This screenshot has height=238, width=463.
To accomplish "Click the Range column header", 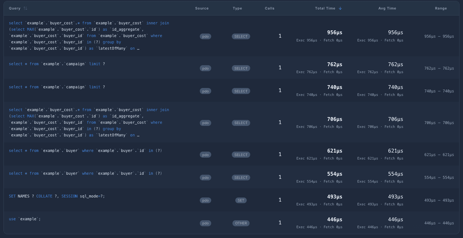I will coord(441,8).
